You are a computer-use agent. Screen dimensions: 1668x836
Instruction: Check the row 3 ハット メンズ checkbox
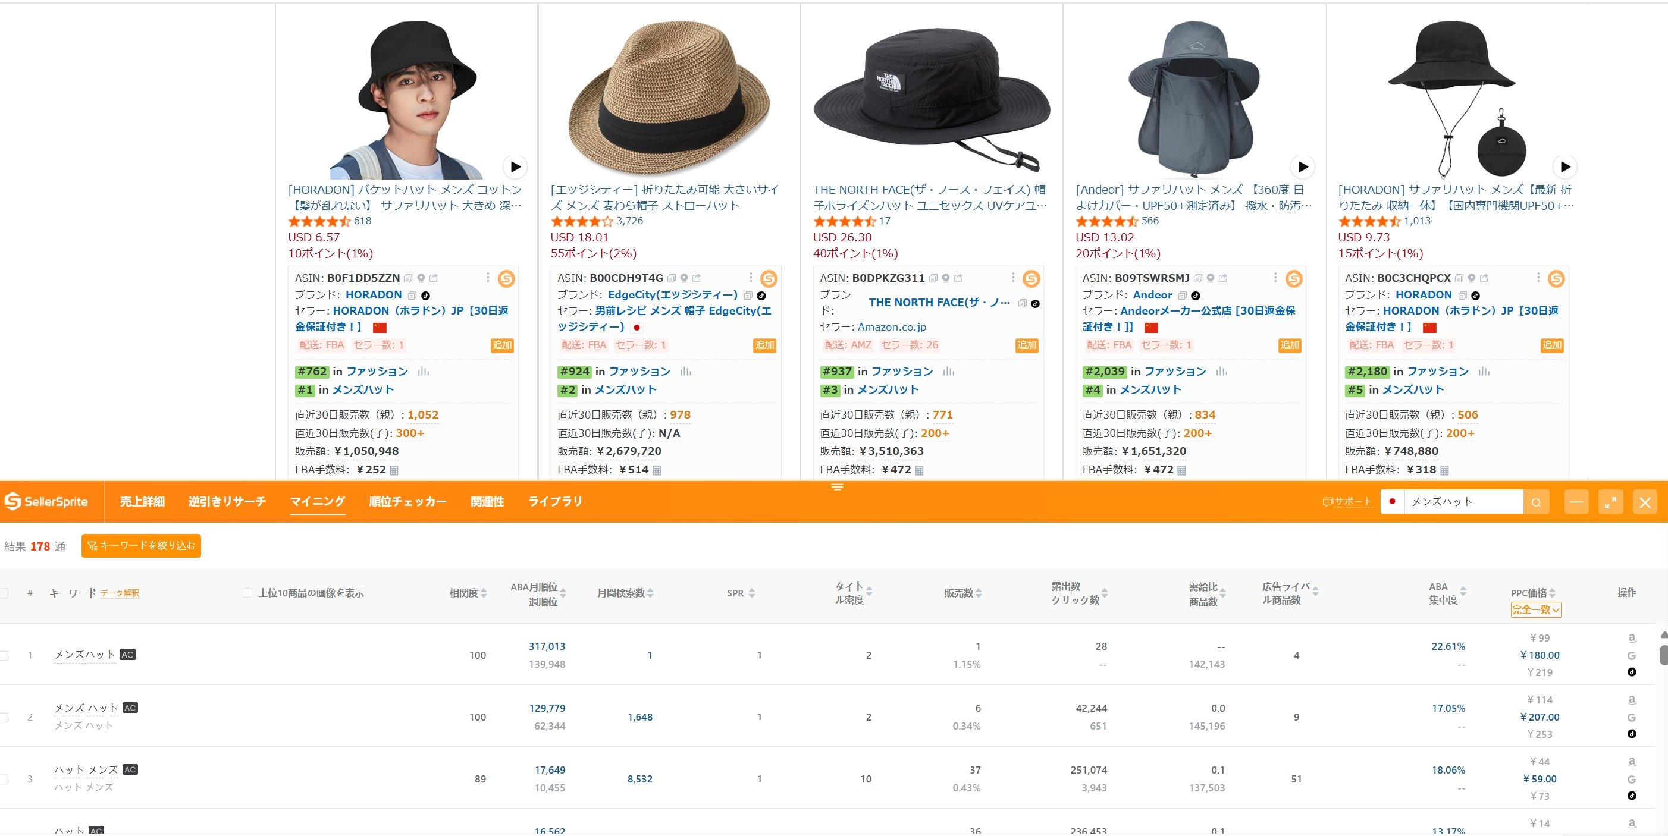(4, 780)
